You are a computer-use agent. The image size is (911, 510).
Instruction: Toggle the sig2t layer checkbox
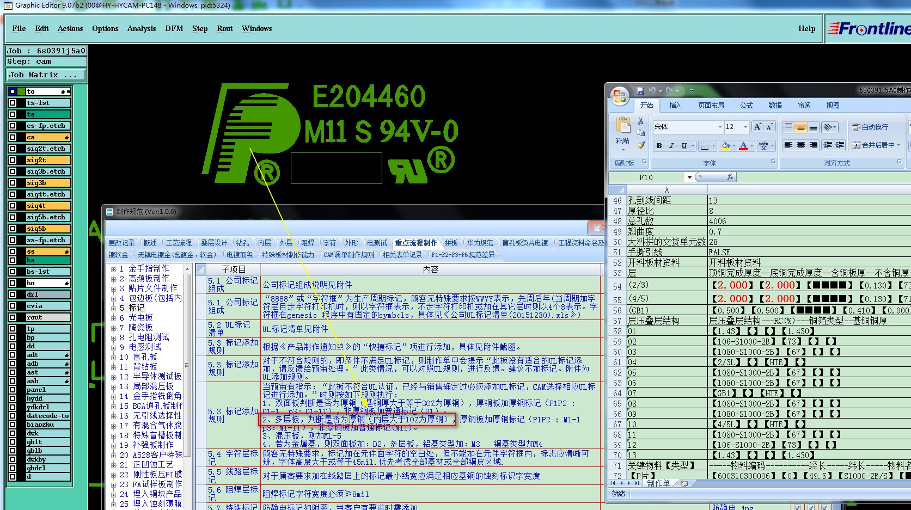tap(13, 160)
